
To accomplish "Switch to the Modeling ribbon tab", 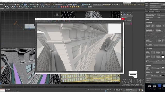I will pos(2,9).
